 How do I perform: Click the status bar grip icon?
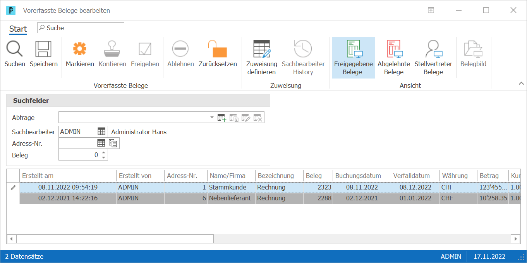521,257
